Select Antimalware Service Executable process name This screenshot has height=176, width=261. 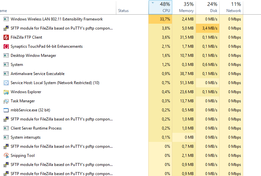38,74
